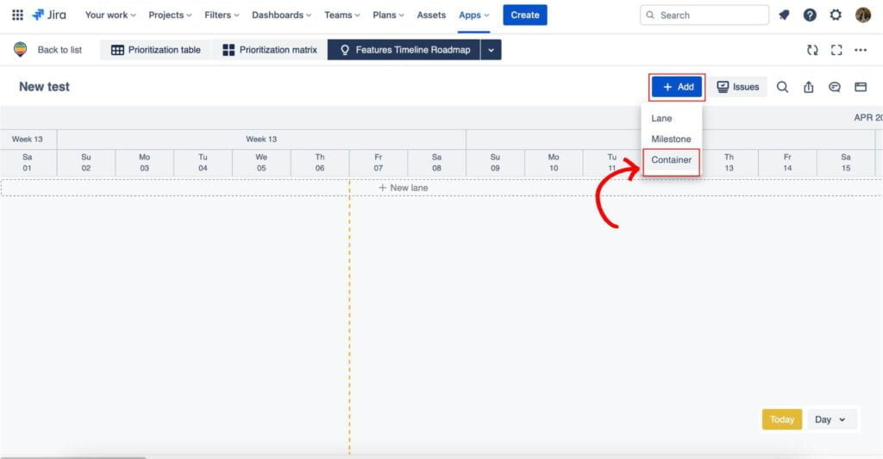Click the Th 06 day column header
Image resolution: width=883 pixels, height=459 pixels.
(320, 163)
